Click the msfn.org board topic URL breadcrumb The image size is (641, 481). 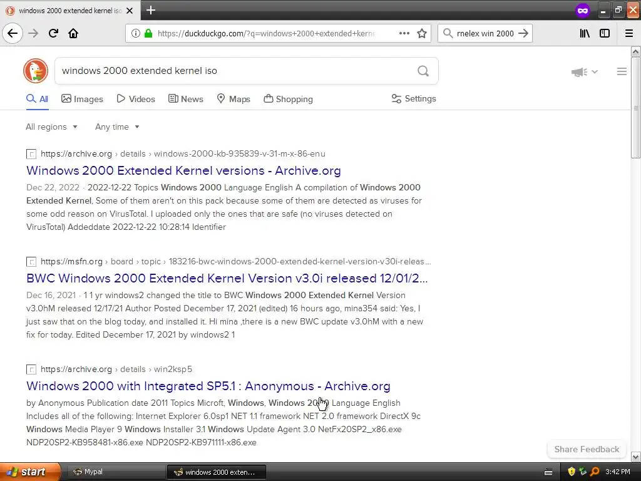pyautogui.click(x=235, y=261)
